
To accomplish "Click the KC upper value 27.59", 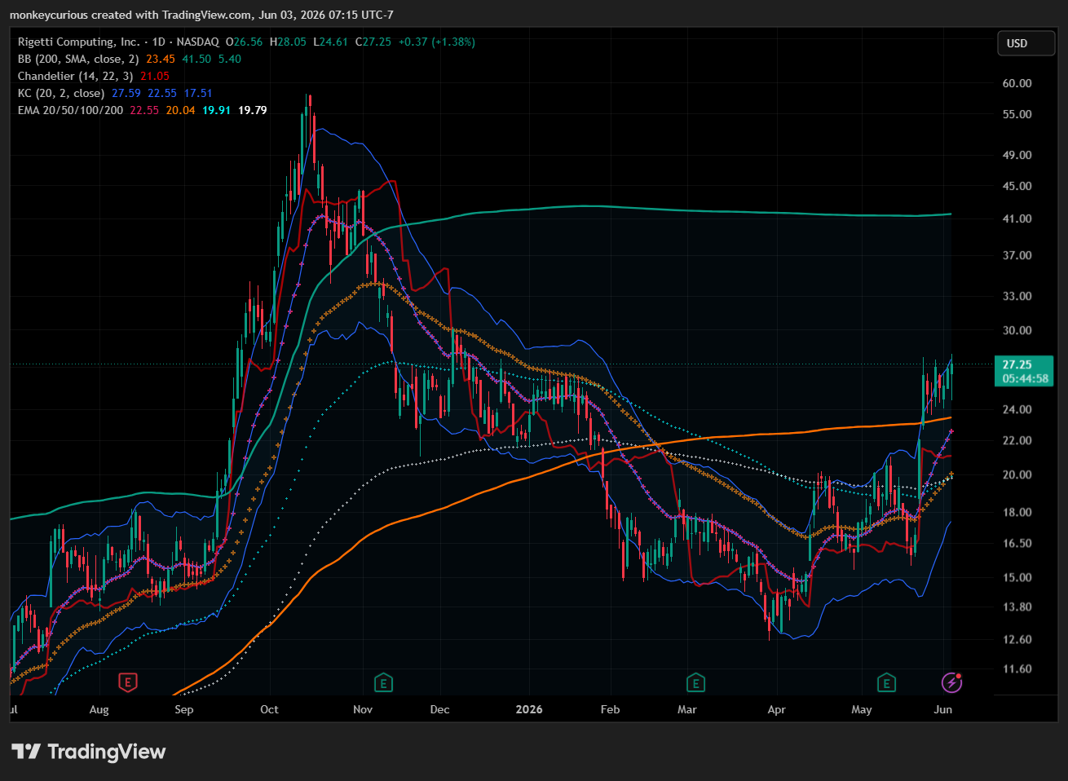I will (126, 93).
